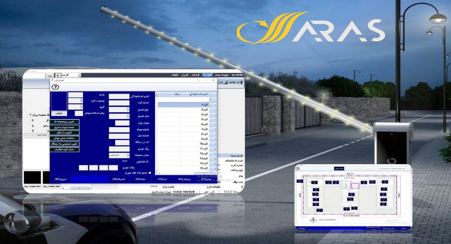
Task: Enable the نمایش پلاک های عبوری checkbox
Action: 150,173
